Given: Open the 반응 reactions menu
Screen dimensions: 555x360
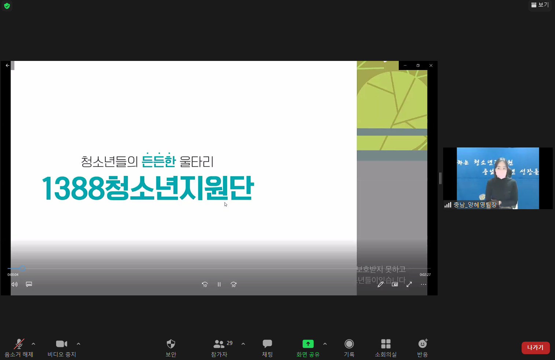Looking at the screenshot, I should (x=423, y=348).
